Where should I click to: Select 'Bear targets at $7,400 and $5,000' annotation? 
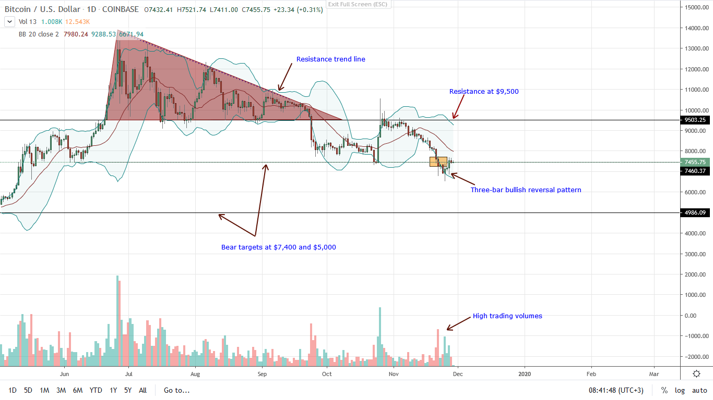click(279, 247)
